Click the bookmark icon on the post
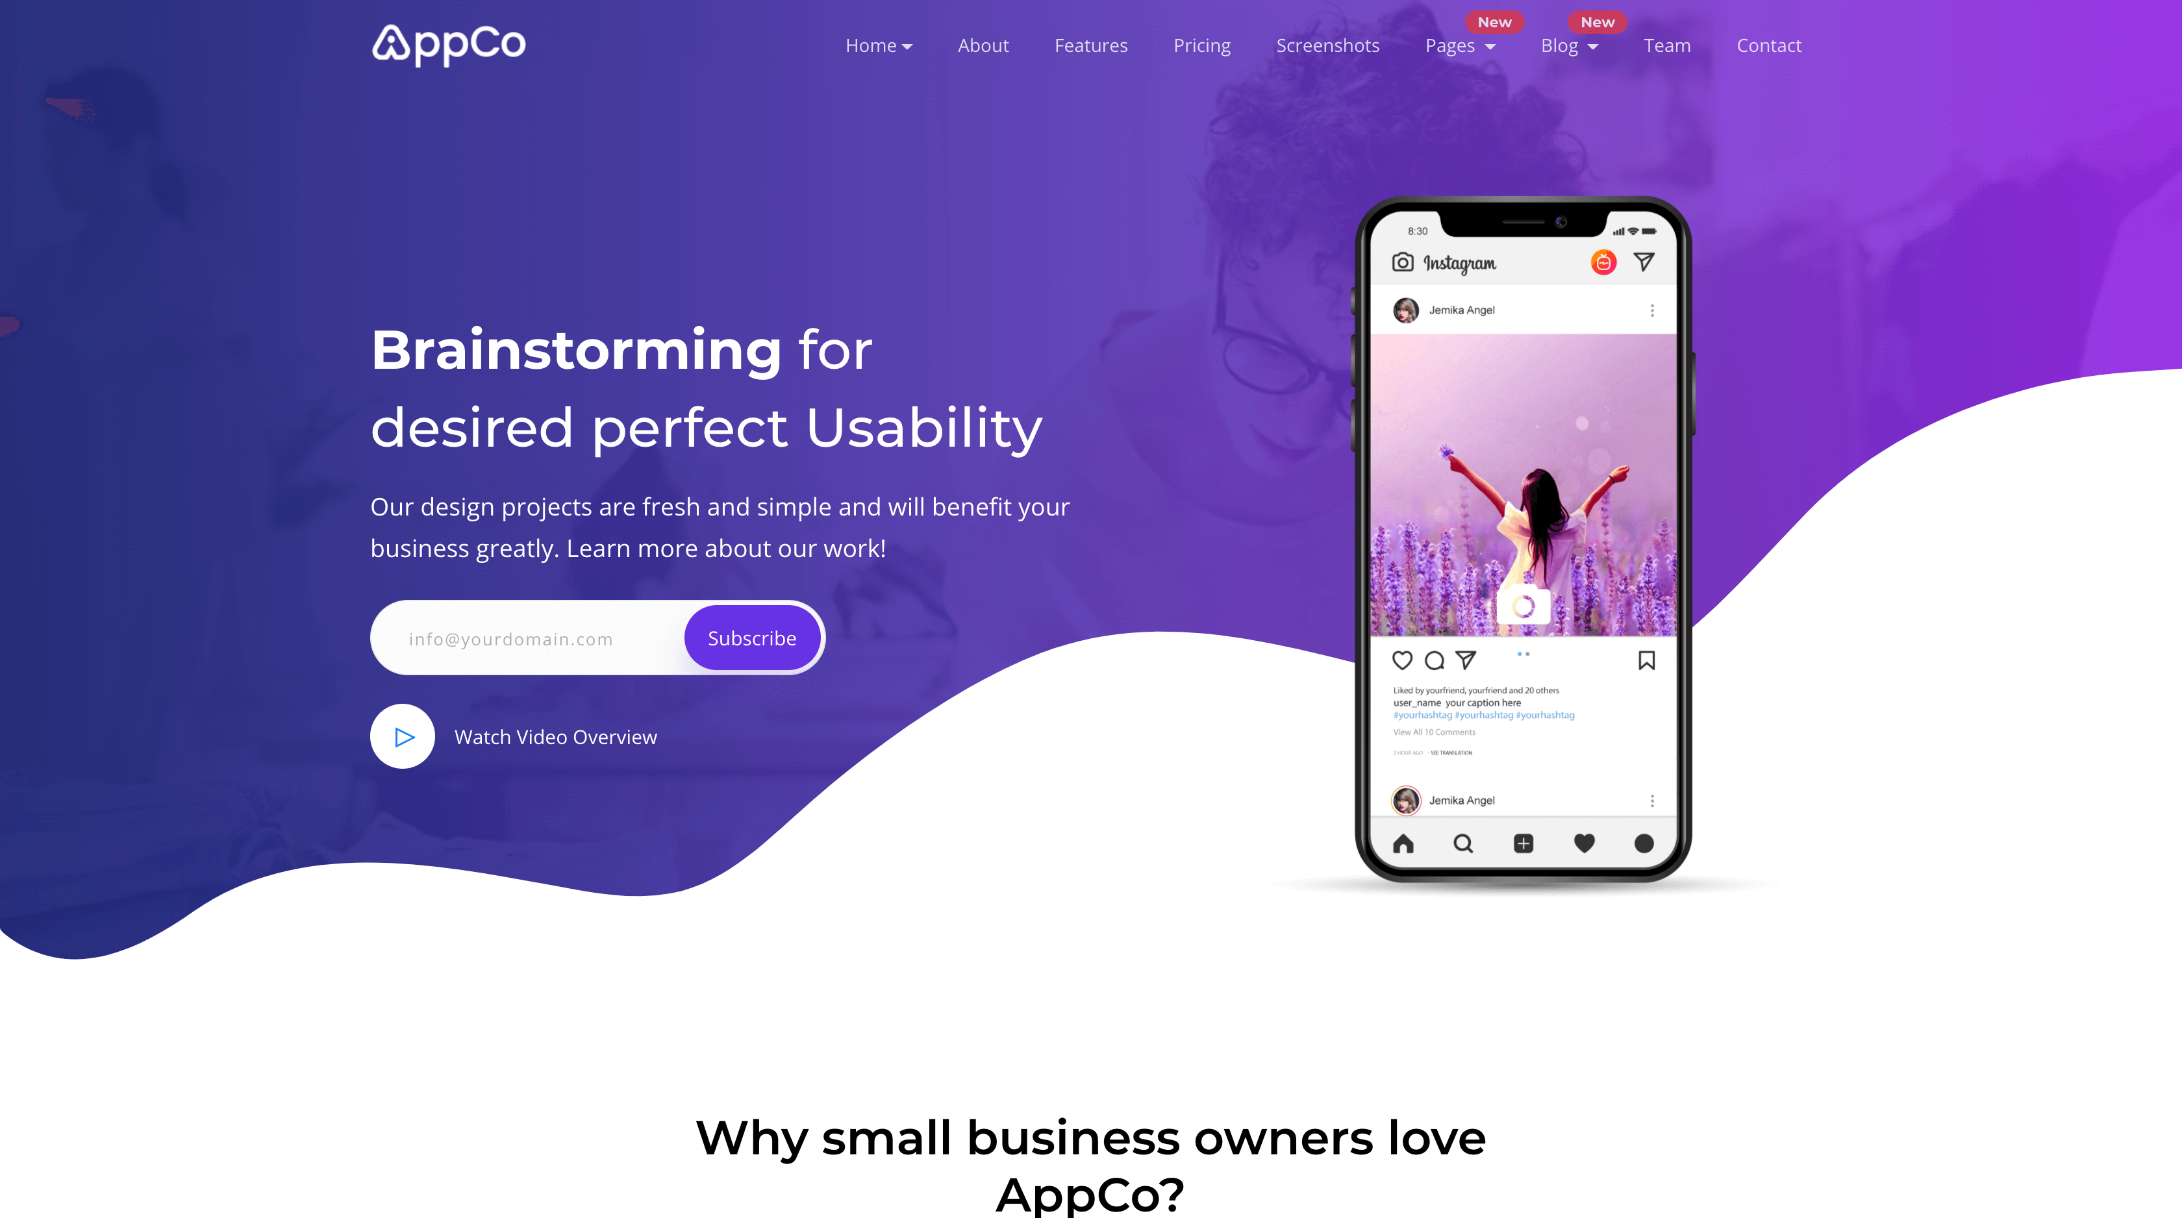This screenshot has height=1218, width=2182. pos(1647,661)
